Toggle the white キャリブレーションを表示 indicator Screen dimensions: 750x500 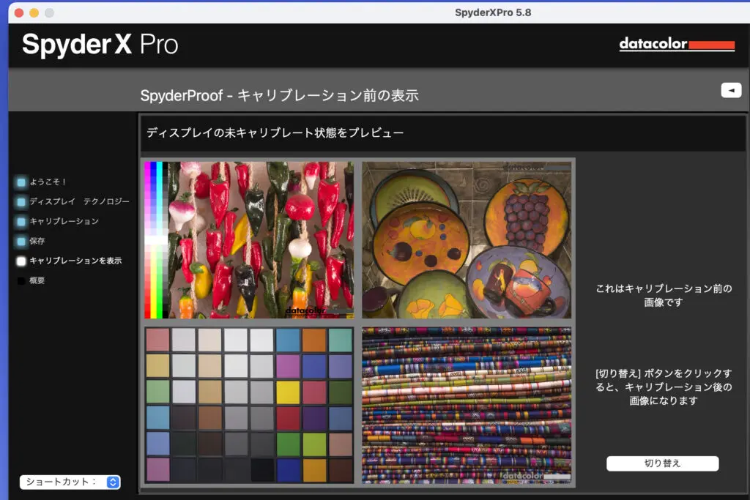[21, 261]
